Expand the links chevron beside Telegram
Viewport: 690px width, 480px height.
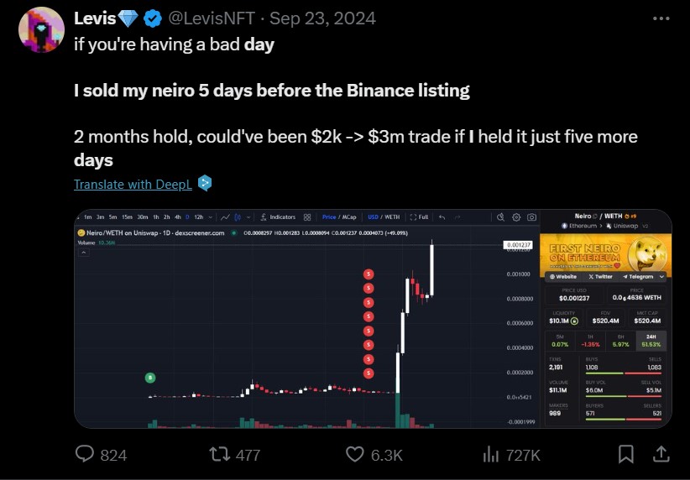[x=661, y=276]
